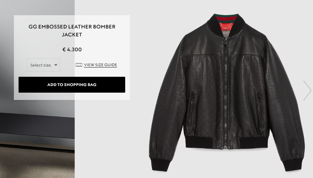
Task: Click the green and red striped collar
Action: click(226, 18)
